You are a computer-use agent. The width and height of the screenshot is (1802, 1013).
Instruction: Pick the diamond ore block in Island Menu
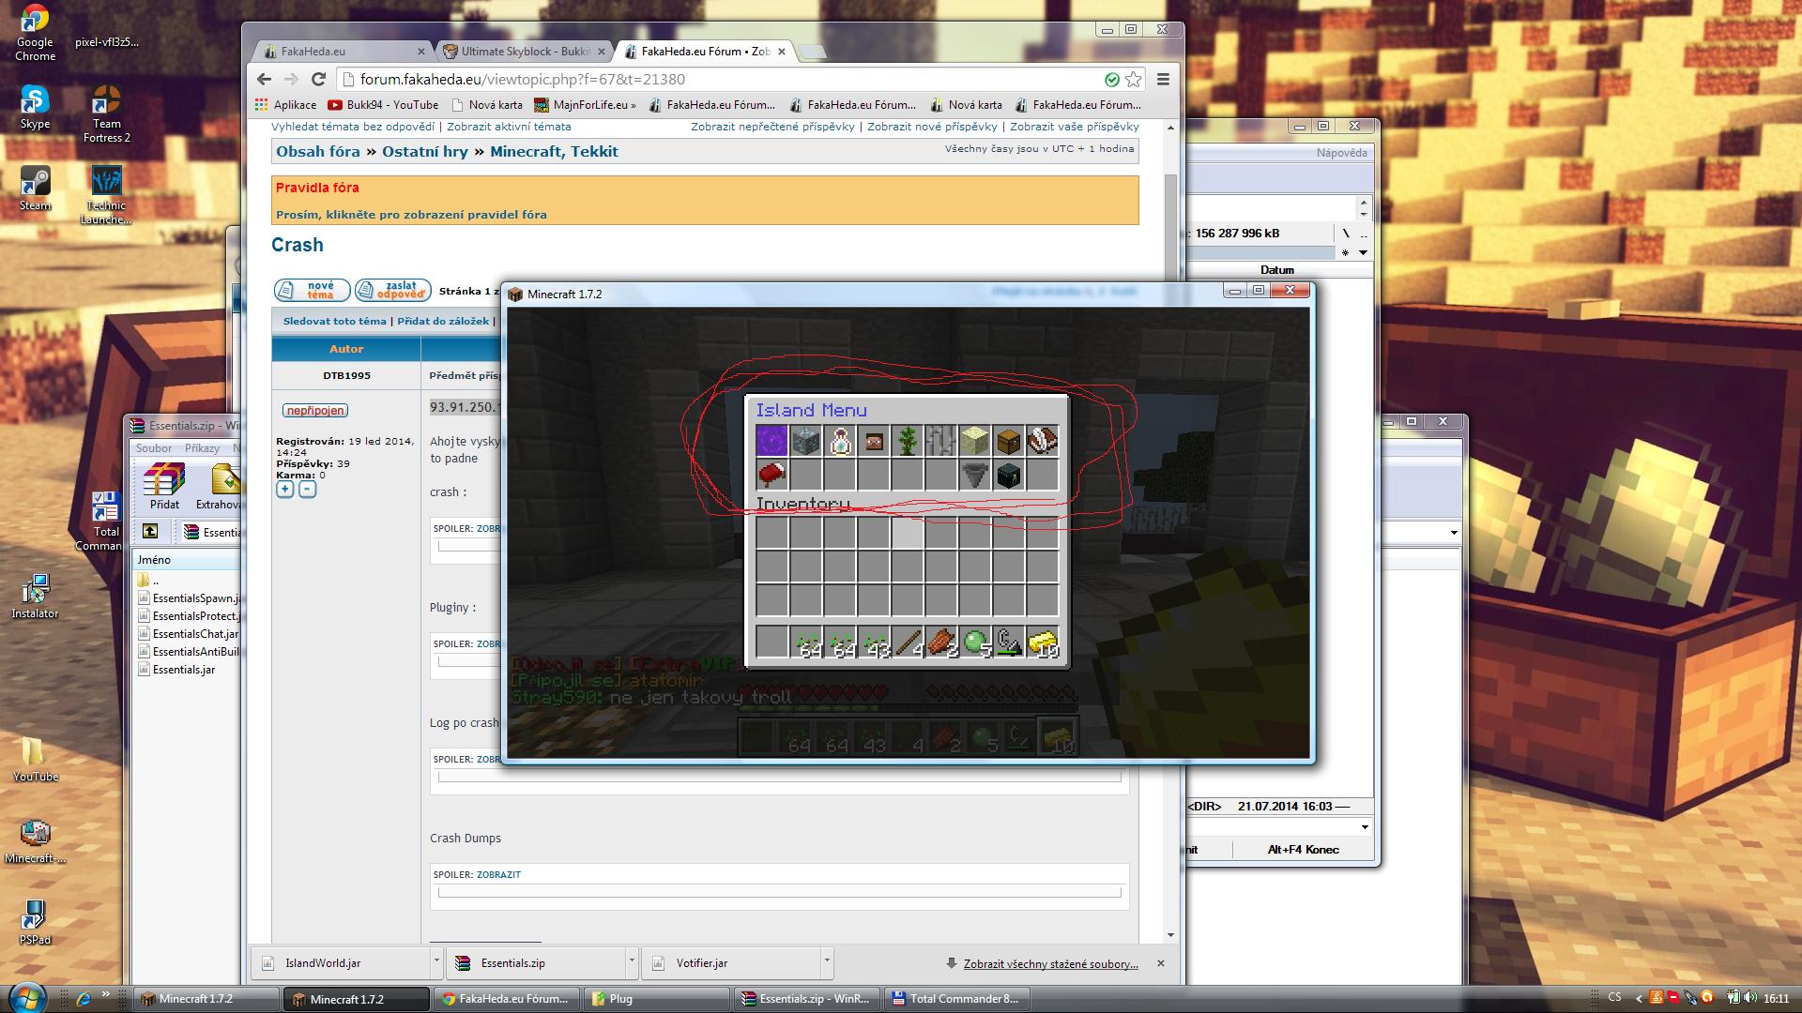click(805, 441)
